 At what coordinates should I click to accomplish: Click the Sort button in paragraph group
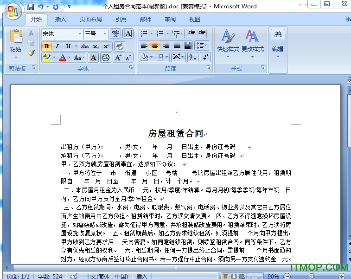coord(192,57)
